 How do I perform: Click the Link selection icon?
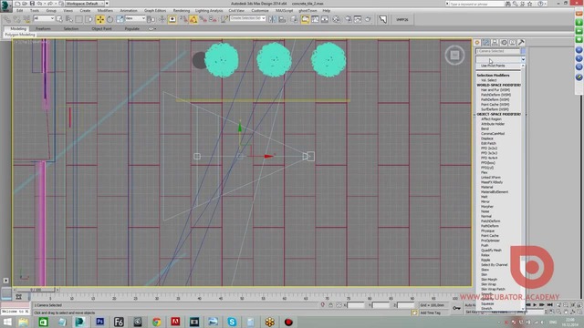pos(7,19)
